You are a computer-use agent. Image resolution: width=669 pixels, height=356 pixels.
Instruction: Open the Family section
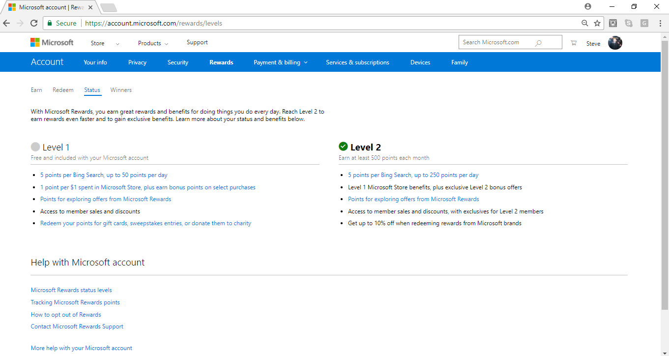tap(460, 62)
